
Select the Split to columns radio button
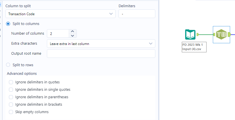click(x=8, y=24)
